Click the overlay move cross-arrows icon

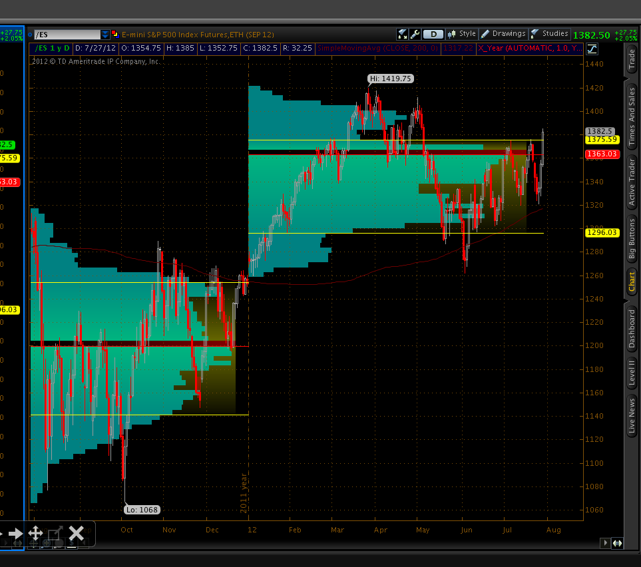(35, 534)
